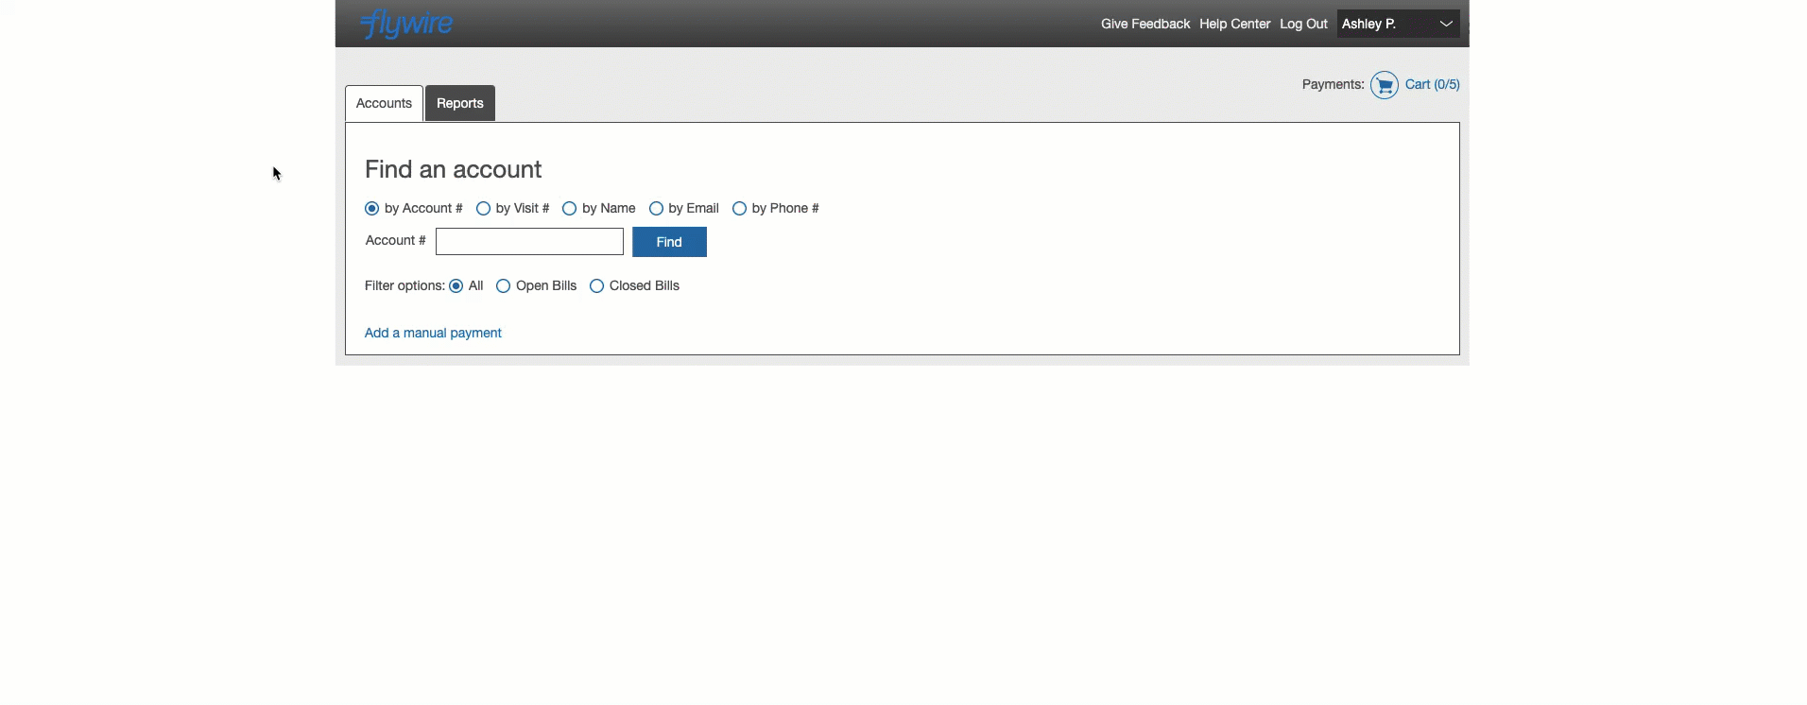Select the Accounts tab
1807x705 pixels.
tap(384, 103)
